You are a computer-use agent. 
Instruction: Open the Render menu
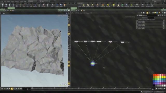coord(8,1)
